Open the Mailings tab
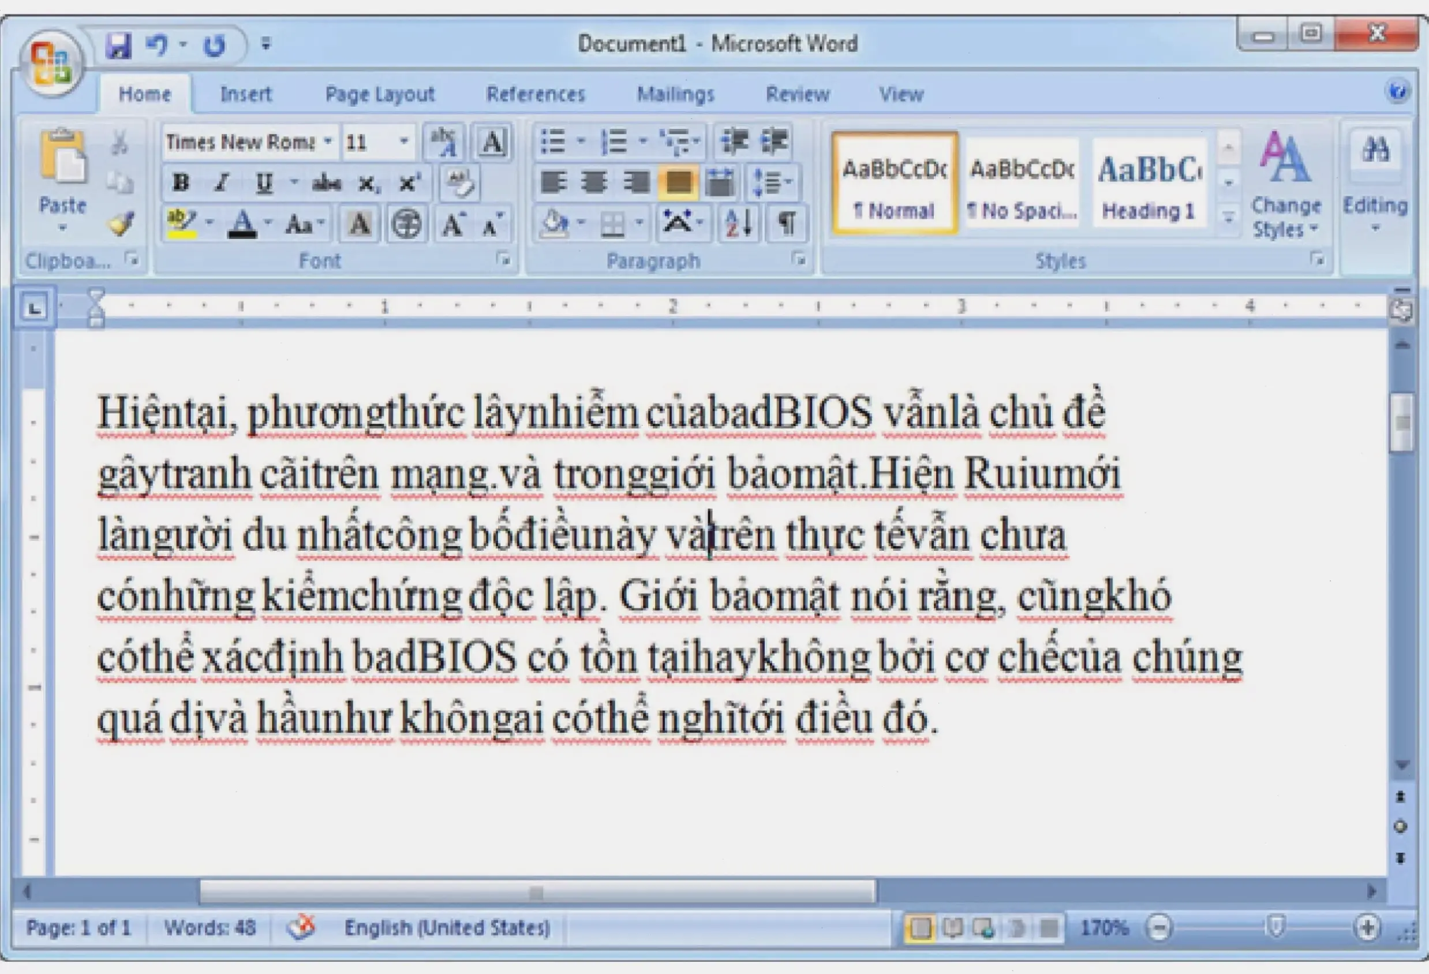This screenshot has height=974, width=1429. click(676, 94)
